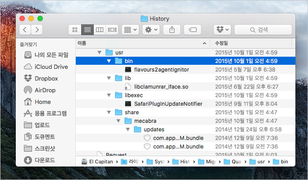Click 라이 home folder in path bar
The height and width of the screenshot is (180, 308).
click(x=129, y=162)
